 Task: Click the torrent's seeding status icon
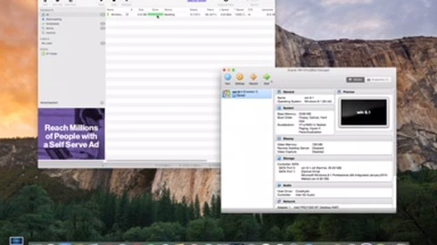[x=108, y=14]
